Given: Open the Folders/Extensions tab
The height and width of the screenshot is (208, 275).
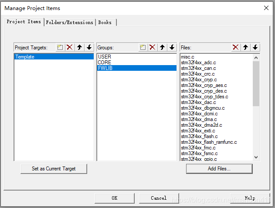Looking at the screenshot, I should click(x=70, y=23).
